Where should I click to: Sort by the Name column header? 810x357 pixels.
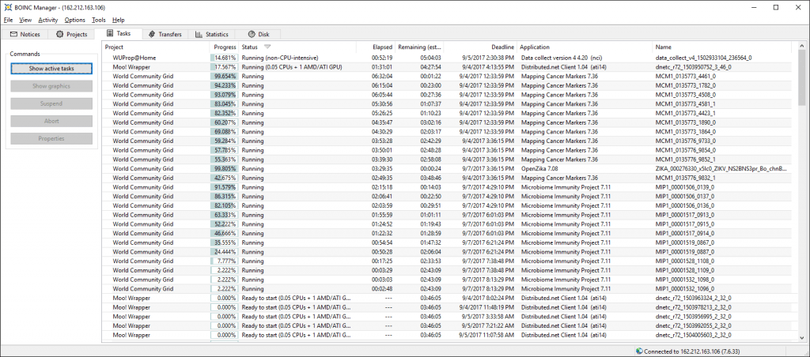point(721,47)
